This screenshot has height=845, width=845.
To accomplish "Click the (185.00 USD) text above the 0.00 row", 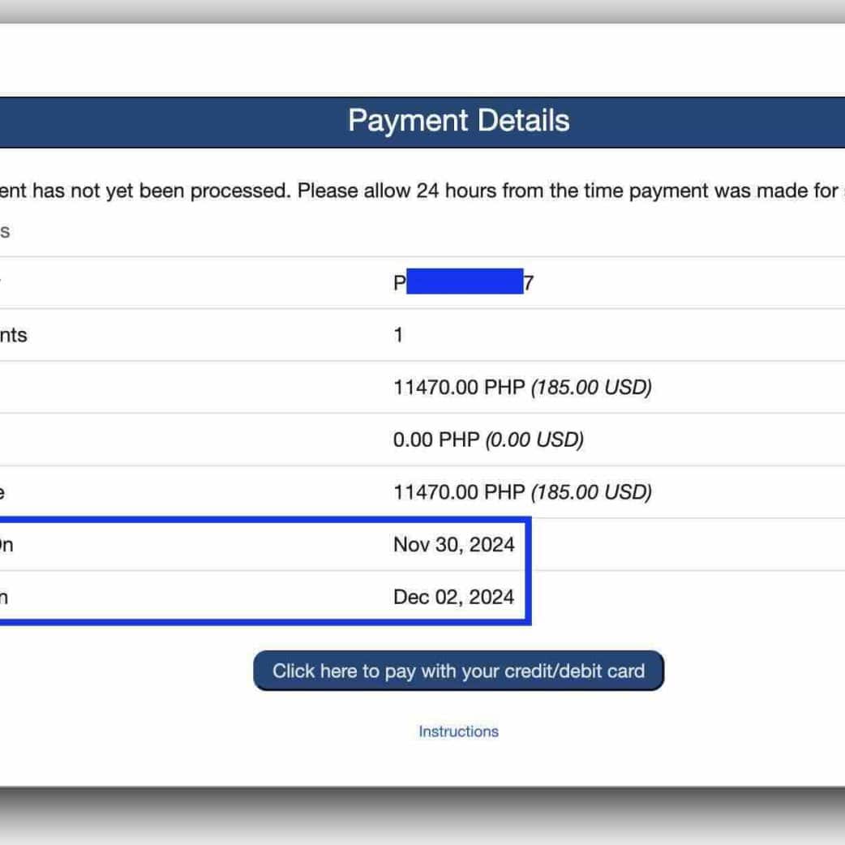I will (x=591, y=388).
